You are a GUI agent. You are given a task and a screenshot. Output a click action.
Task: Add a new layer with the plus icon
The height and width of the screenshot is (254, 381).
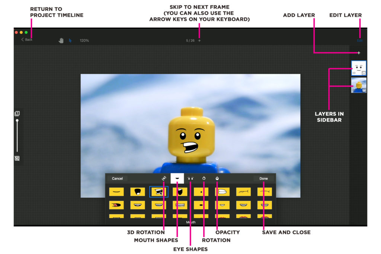coord(358,53)
